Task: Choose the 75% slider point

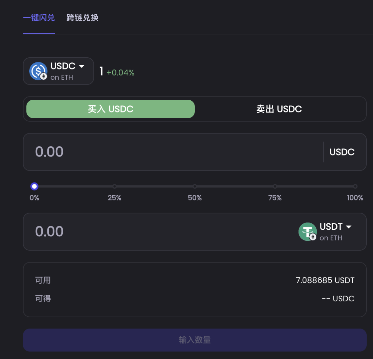Action: [x=275, y=186]
